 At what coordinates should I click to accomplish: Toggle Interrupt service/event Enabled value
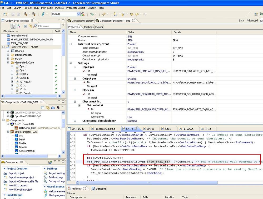132,44
